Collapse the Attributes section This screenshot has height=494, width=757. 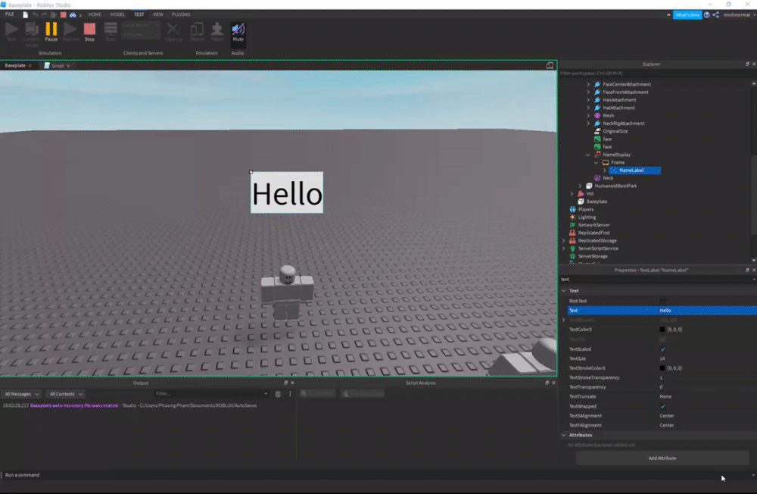564,435
